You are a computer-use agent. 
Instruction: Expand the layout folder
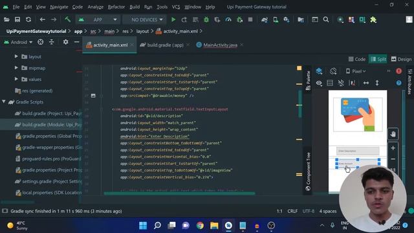(x=16, y=56)
